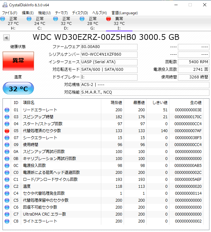
Task: Click the シリアルナンバー serial number field
Action: [109, 54]
